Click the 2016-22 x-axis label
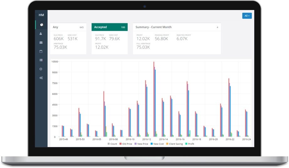Image resolution: width=289 pixels, height=168 pixels. pos(230,139)
